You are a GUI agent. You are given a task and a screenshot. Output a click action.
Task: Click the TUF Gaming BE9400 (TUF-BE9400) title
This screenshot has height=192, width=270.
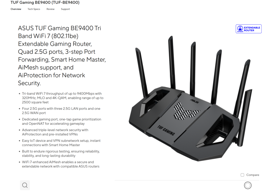[45, 2]
